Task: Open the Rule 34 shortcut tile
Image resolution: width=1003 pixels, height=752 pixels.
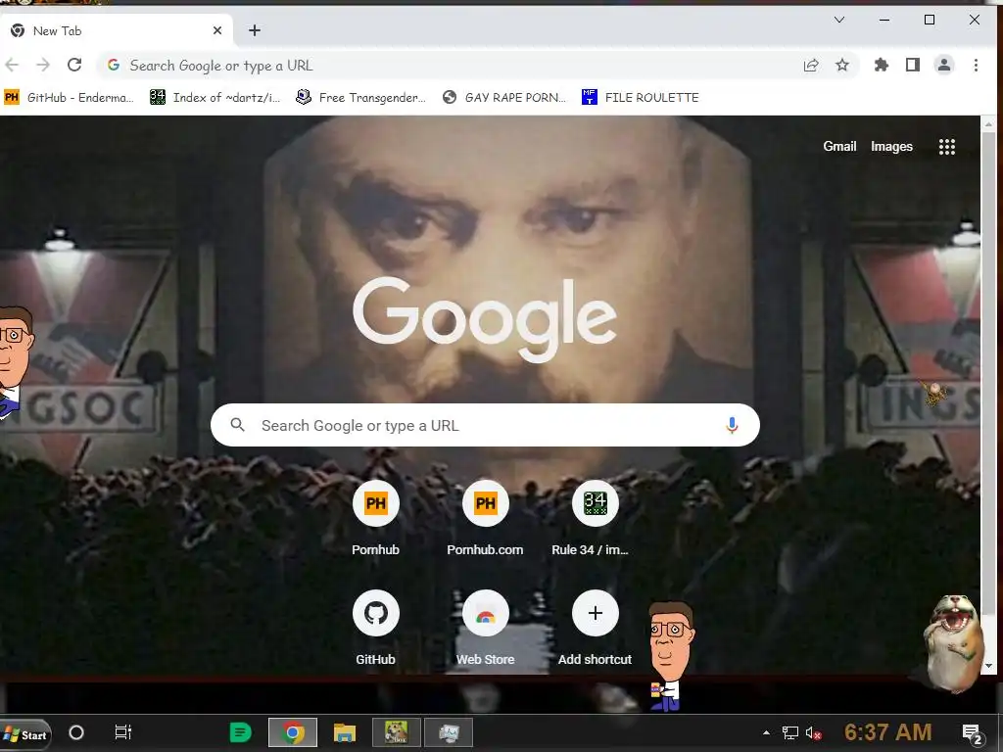Action: 595,518
